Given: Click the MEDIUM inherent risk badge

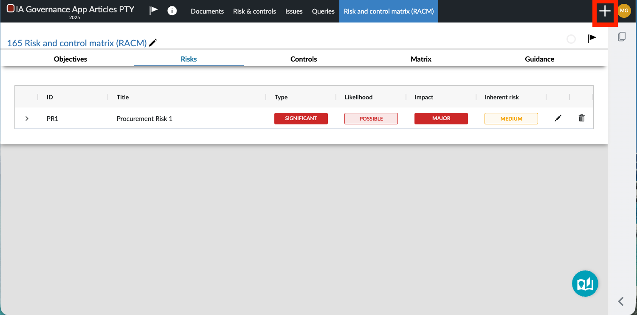Looking at the screenshot, I should pos(511,118).
